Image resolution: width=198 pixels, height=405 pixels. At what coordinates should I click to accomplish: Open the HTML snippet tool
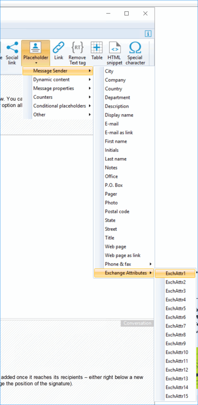[x=115, y=53]
